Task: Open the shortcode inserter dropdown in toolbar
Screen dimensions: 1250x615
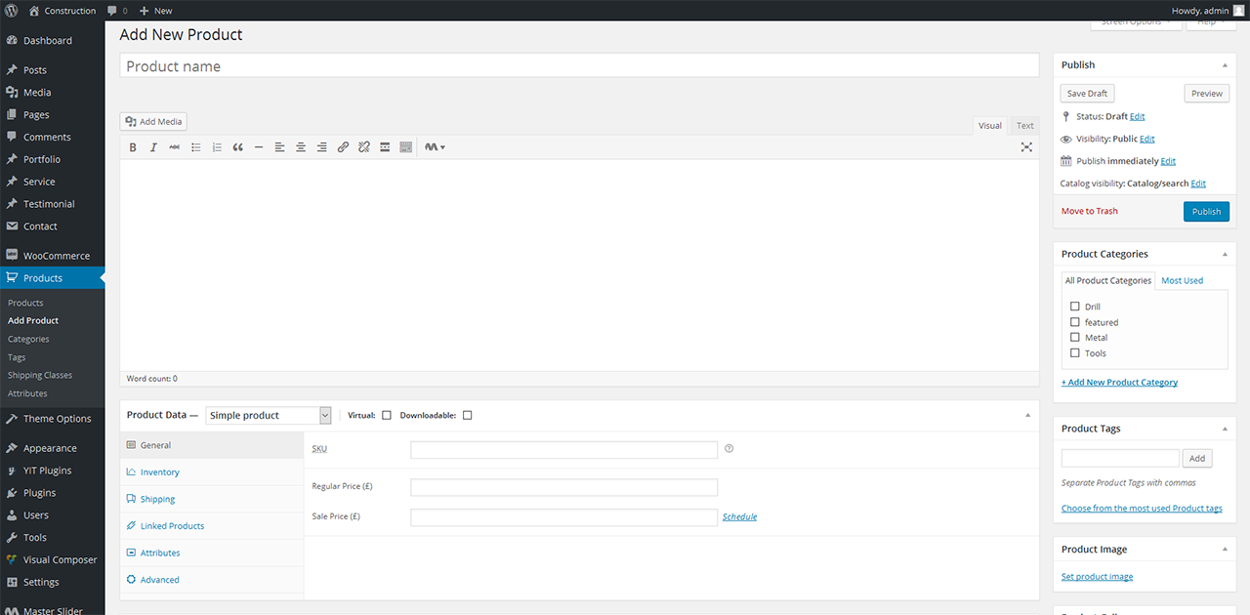Action: pos(435,147)
